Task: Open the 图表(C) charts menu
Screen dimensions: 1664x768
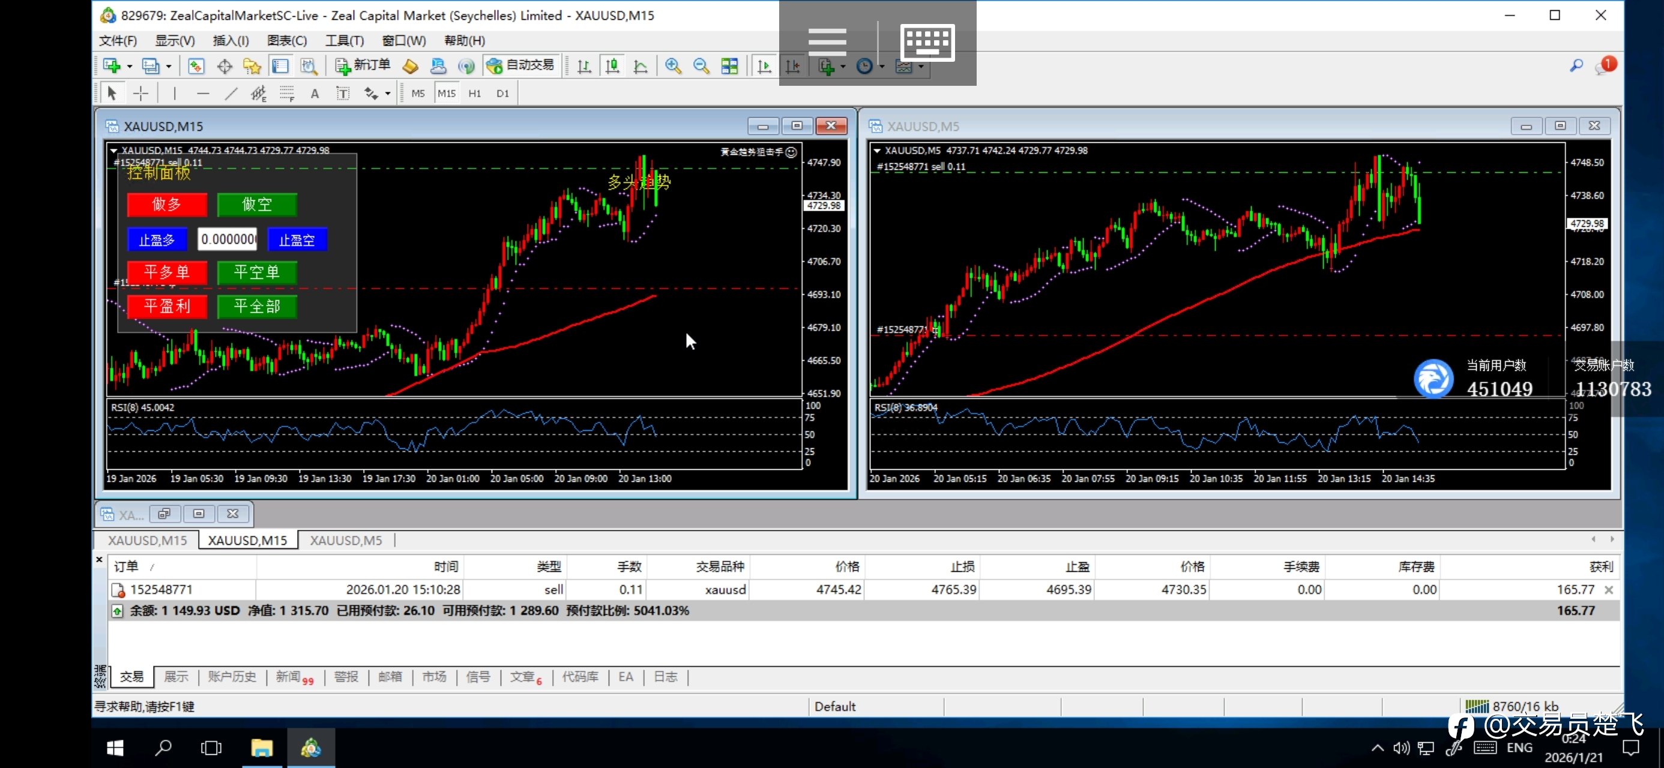Action: pos(287,41)
